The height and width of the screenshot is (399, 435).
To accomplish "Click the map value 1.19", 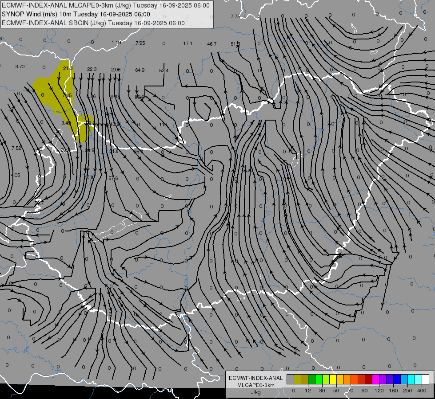I will tap(116, 43).
